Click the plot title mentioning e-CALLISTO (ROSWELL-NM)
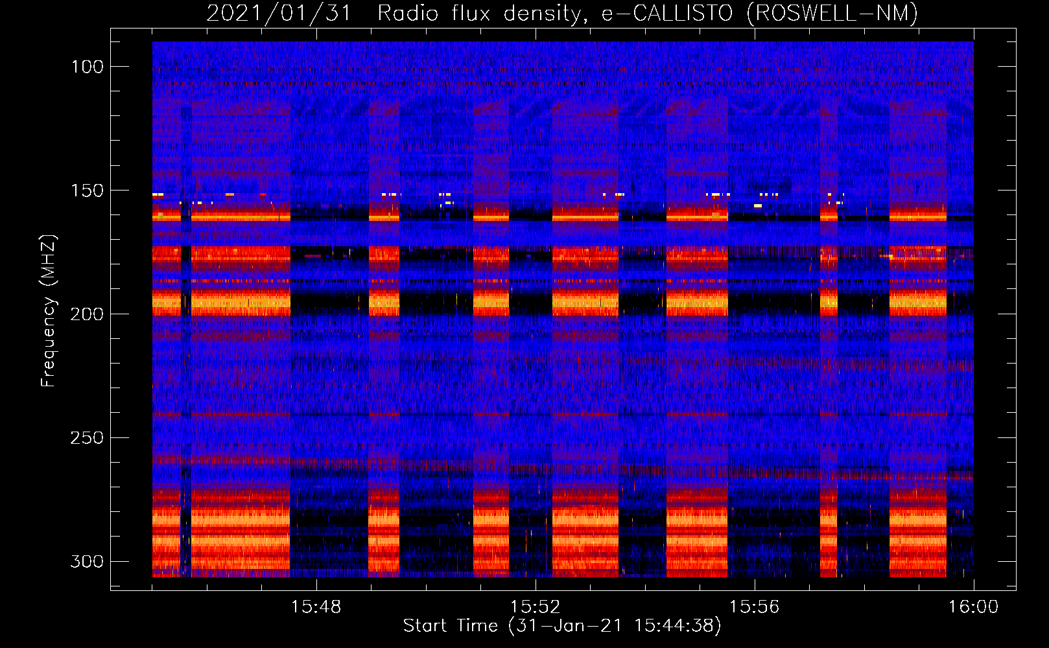 coord(562,13)
